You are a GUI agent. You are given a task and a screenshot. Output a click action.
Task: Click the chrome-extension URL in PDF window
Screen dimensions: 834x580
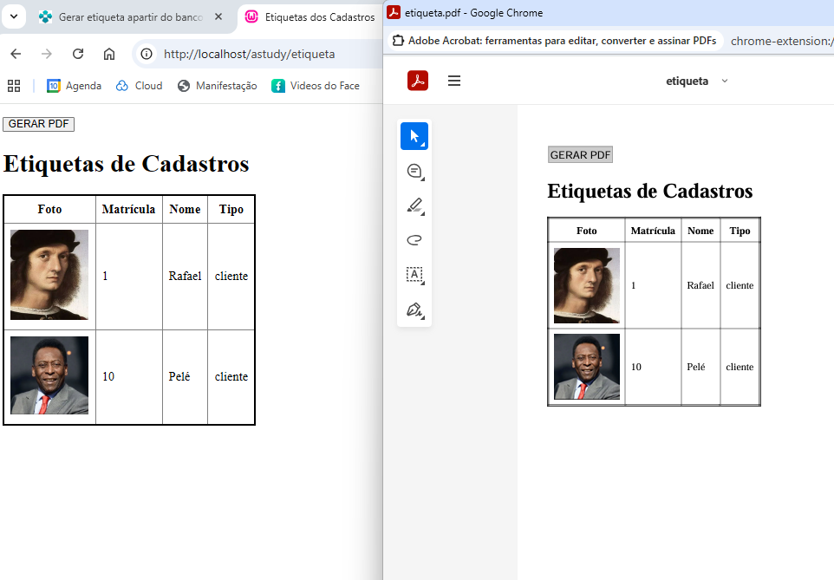782,41
